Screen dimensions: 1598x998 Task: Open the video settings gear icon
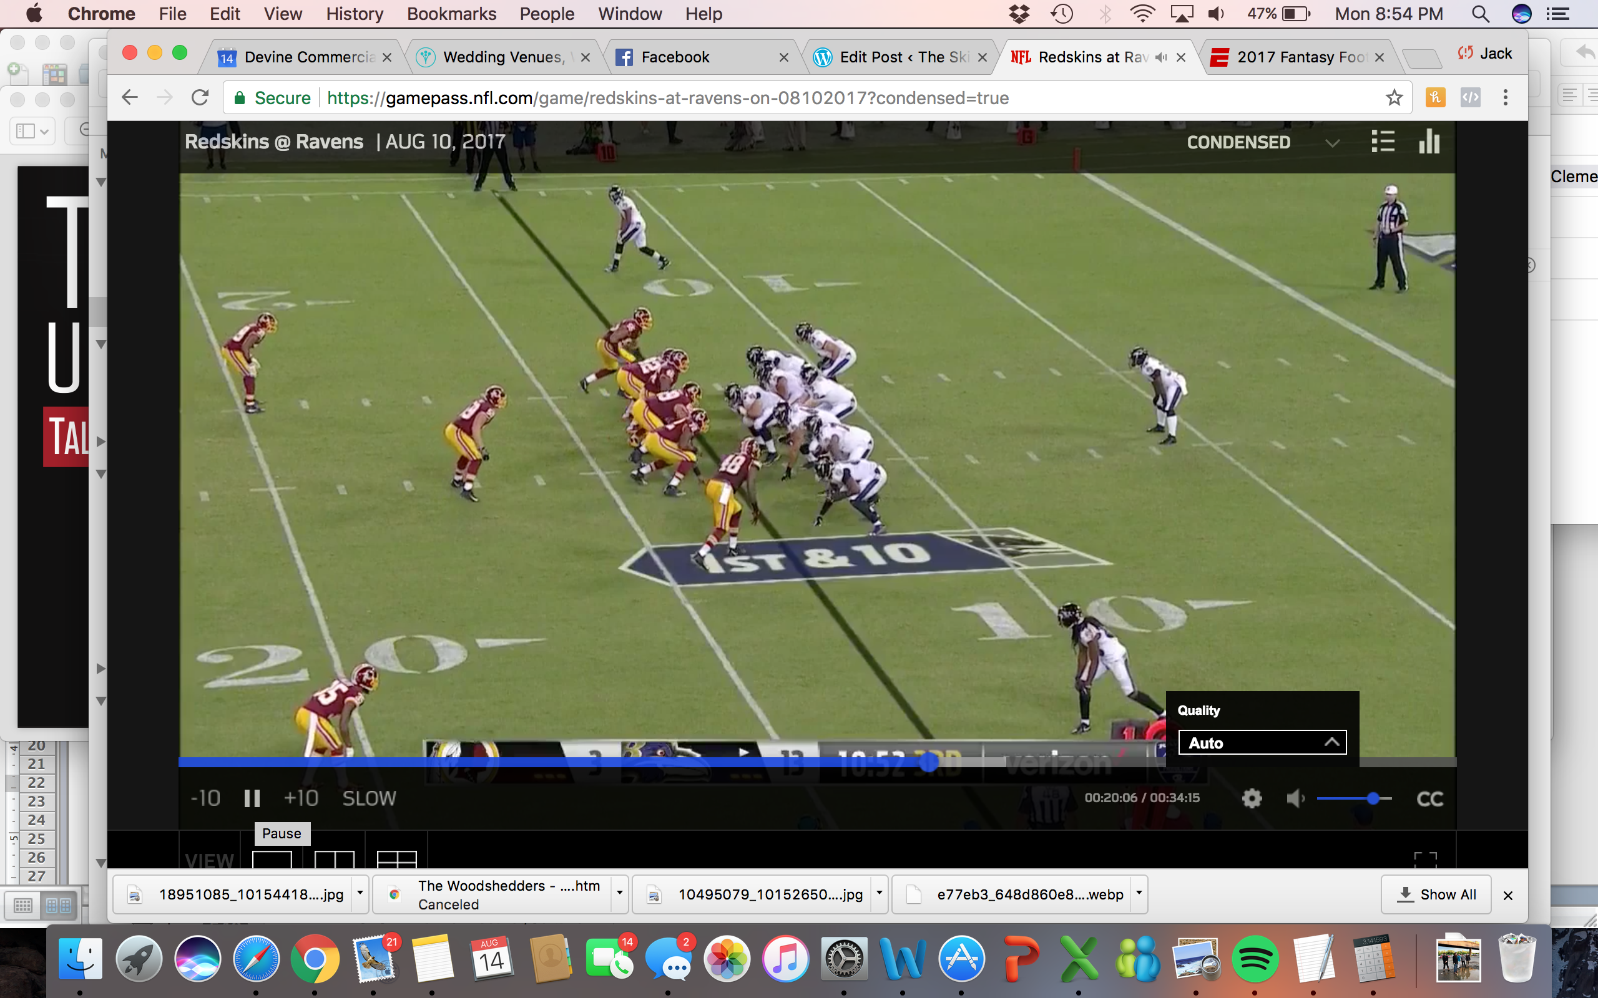[x=1252, y=798]
